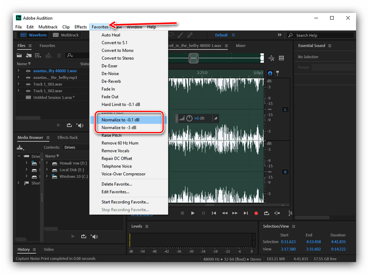Toggle auto-play speaker icon in Files panel

click(80, 125)
